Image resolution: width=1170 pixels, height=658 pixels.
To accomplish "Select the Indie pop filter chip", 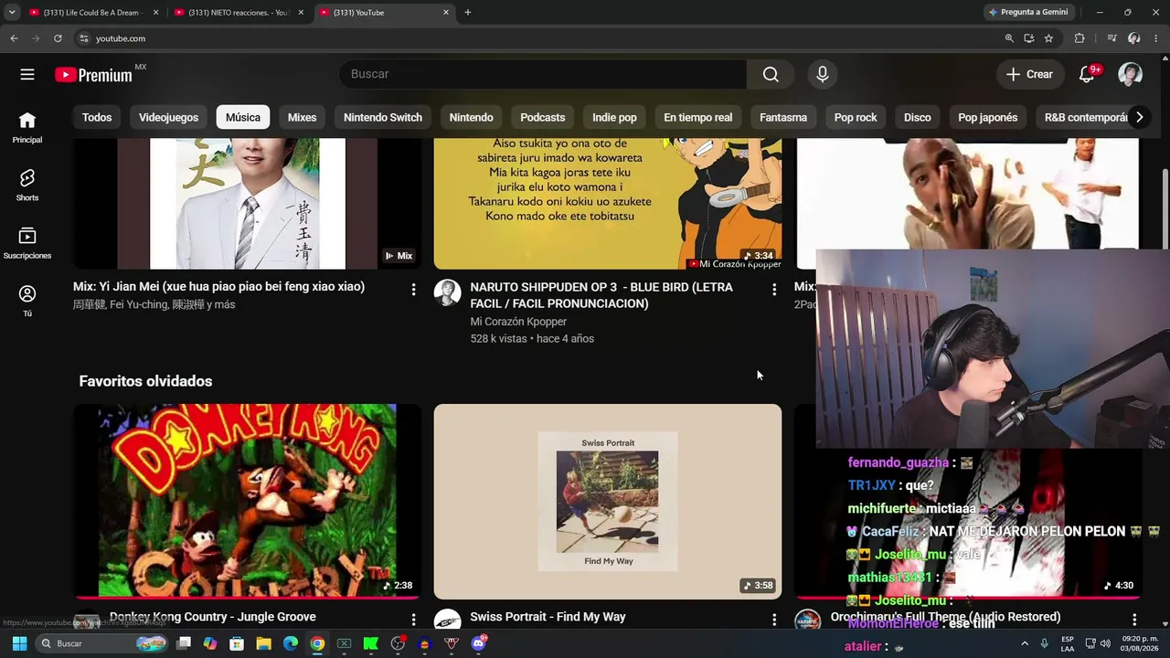I will (614, 117).
